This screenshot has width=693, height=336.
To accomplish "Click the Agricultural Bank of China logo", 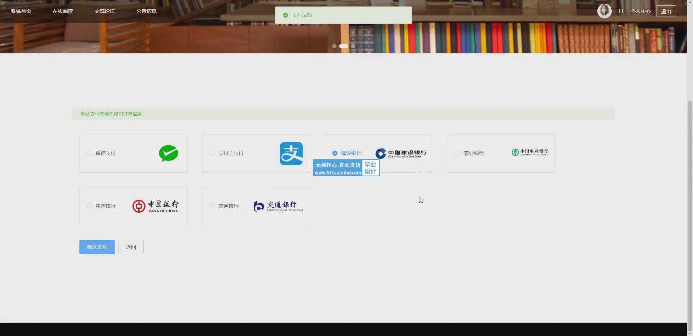I will 530,152.
